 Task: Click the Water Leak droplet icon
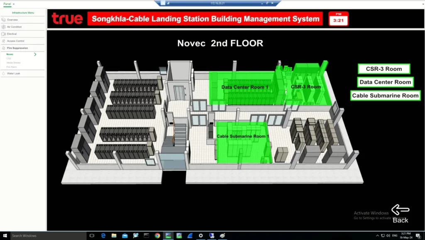click(x=3, y=73)
